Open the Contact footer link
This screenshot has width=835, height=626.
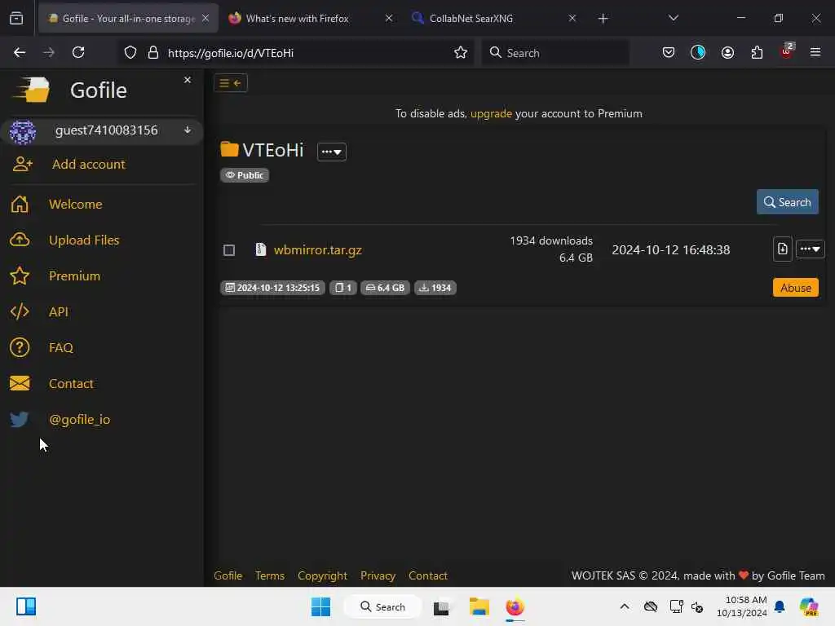pos(427,575)
